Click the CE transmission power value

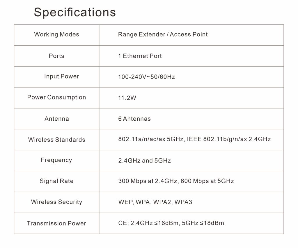tap(171, 223)
